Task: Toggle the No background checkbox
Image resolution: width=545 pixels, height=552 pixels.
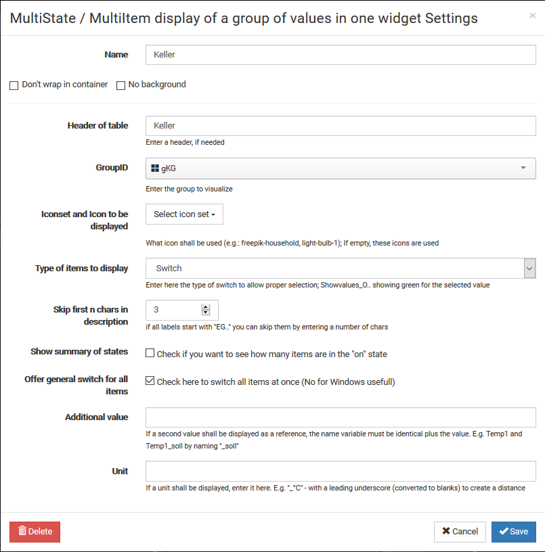Action: click(121, 85)
